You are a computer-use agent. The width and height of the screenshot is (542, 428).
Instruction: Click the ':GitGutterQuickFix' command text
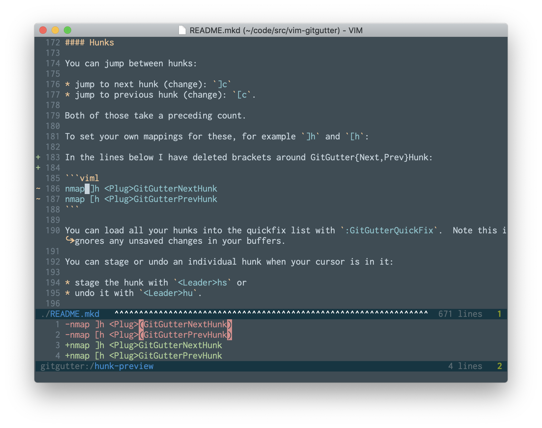pyautogui.click(x=389, y=230)
